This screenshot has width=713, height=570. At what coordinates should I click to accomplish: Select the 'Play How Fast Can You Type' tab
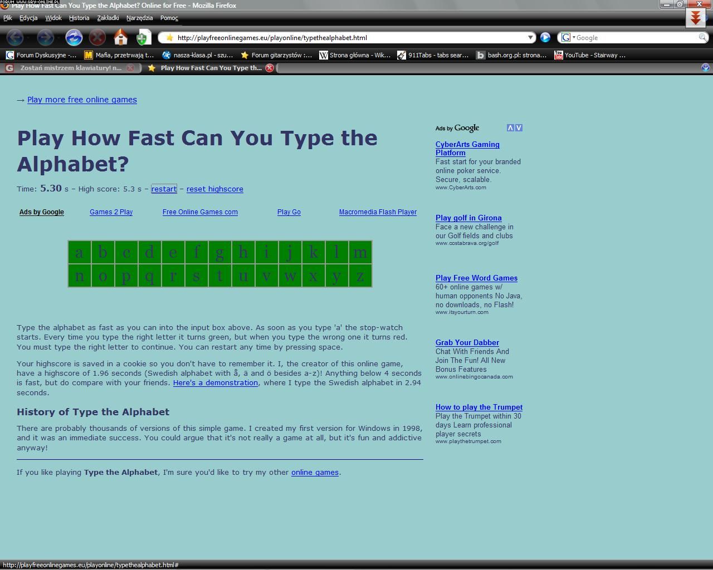click(x=211, y=68)
